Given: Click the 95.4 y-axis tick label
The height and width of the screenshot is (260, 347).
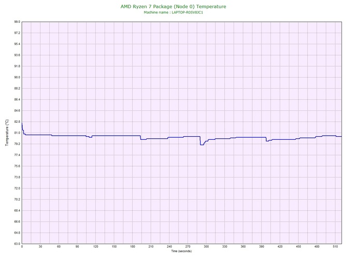Looking at the screenshot, I should [17, 44].
